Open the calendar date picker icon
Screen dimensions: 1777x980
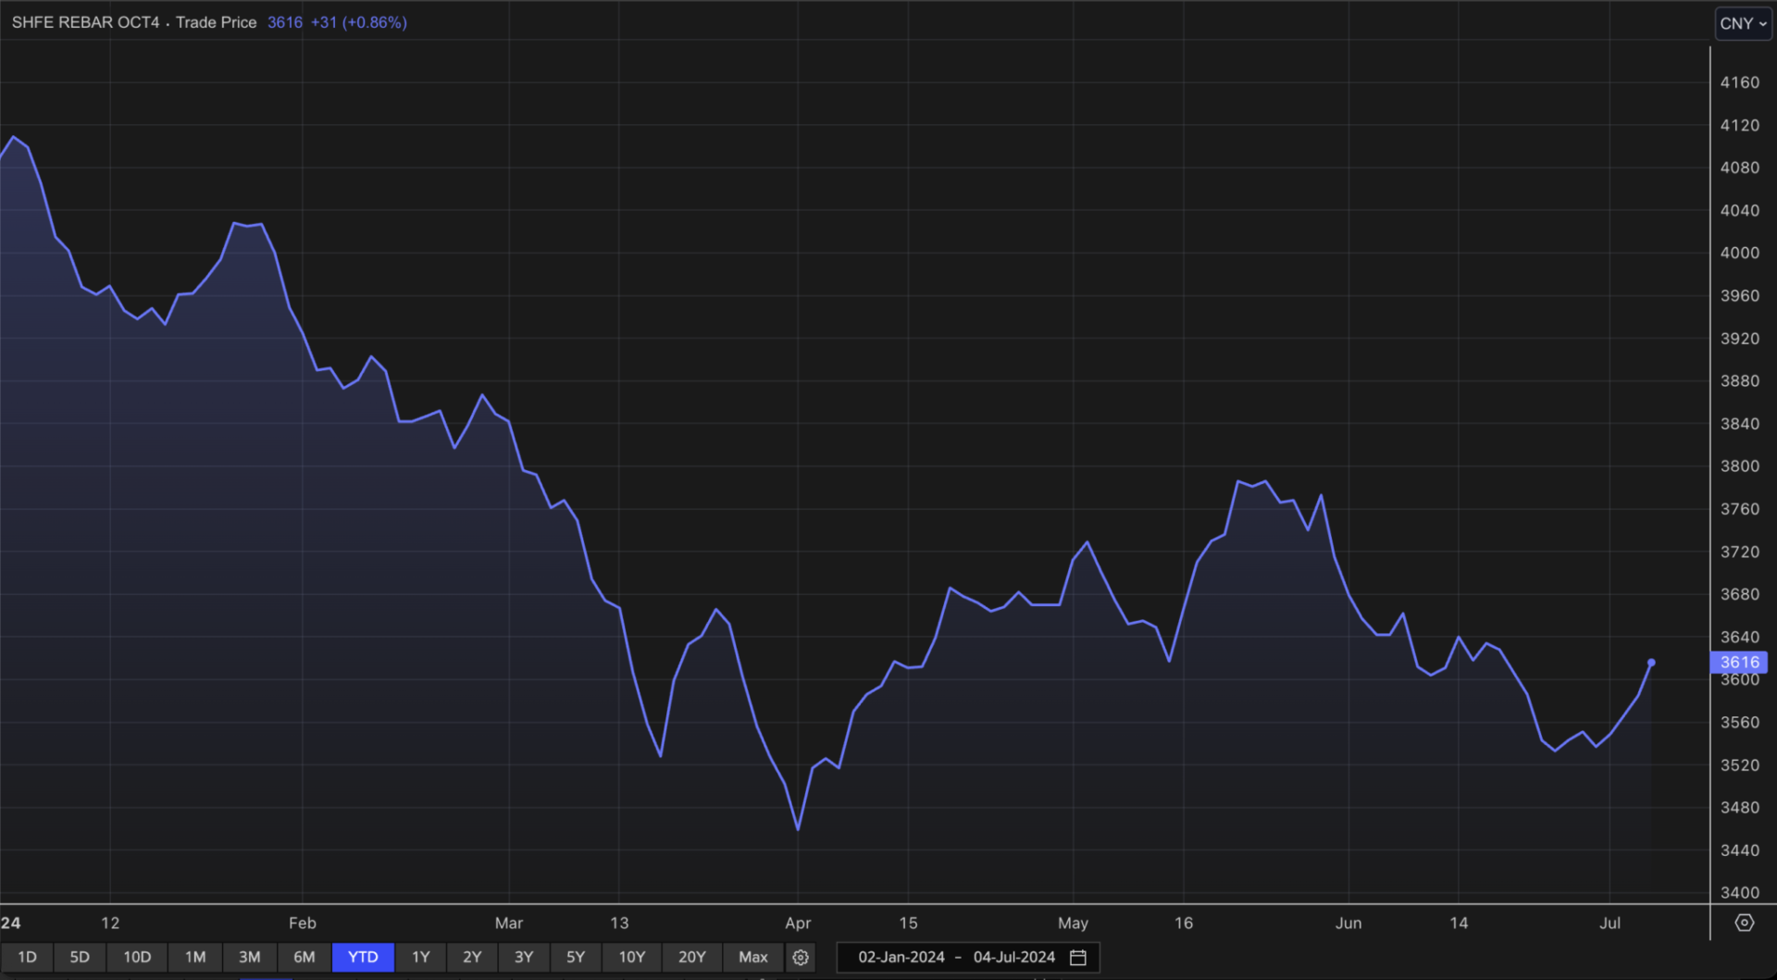pyautogui.click(x=1078, y=957)
